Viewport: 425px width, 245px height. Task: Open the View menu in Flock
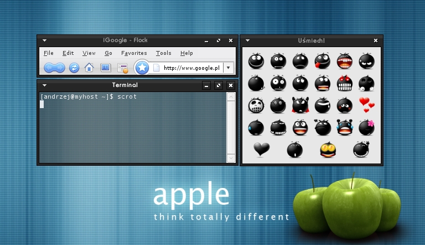click(x=89, y=53)
